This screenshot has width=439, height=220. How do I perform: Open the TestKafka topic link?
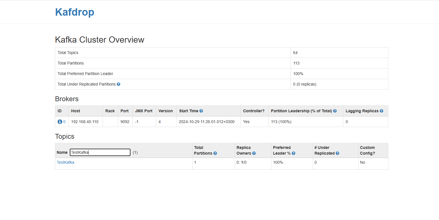[x=66, y=162]
